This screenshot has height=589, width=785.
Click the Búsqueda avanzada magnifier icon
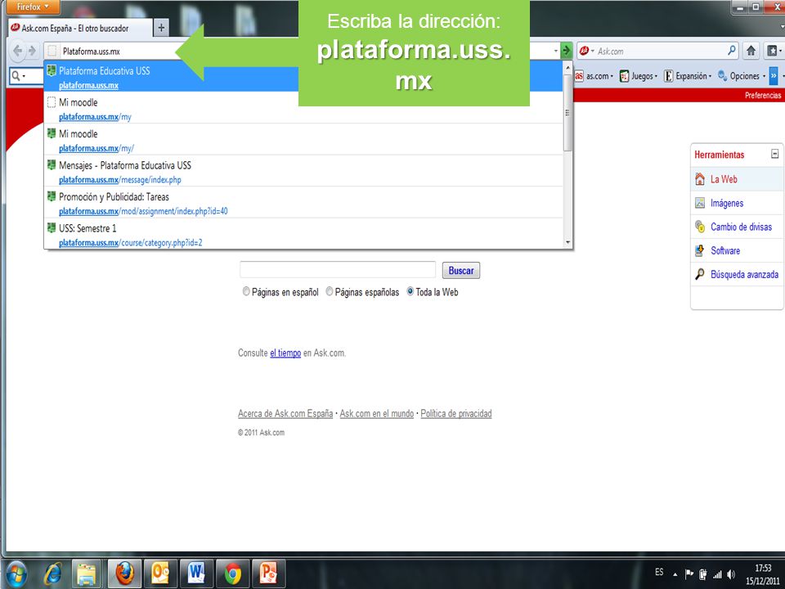700,274
